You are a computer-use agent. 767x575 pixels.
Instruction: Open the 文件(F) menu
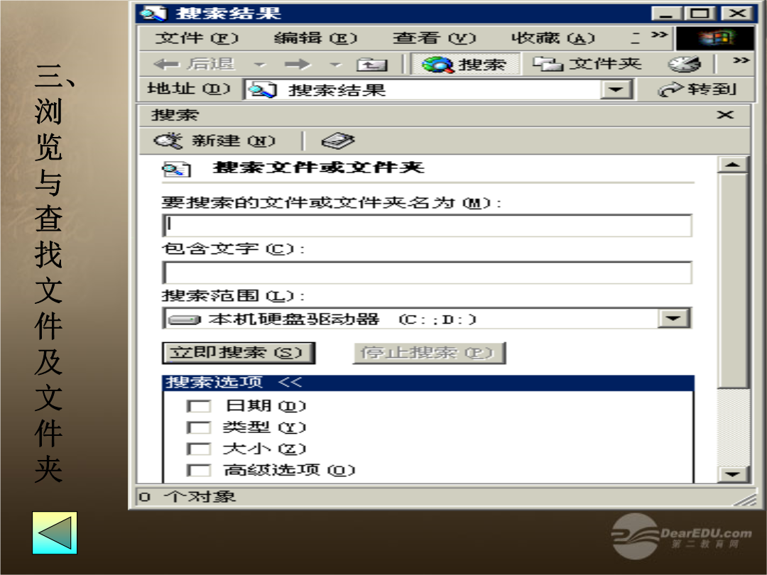(x=196, y=38)
